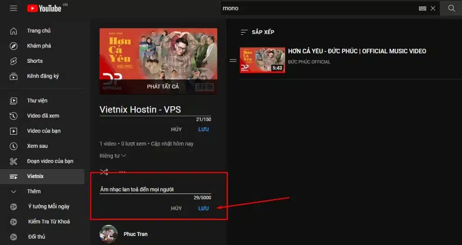Click the scissors clip icon
The height and width of the screenshot is (245, 462).
point(14,161)
